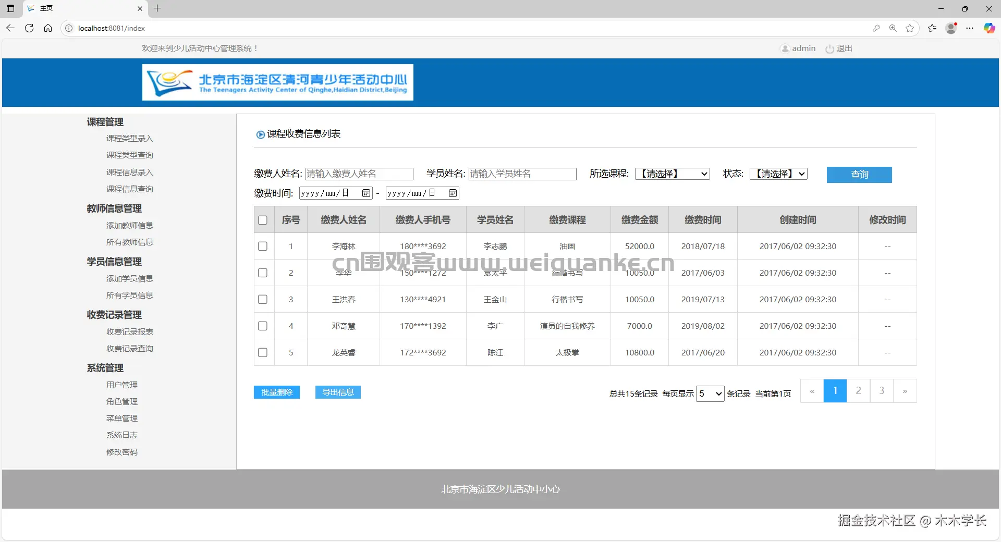
Task: Open tab actions menu icon
Action: tap(10, 8)
